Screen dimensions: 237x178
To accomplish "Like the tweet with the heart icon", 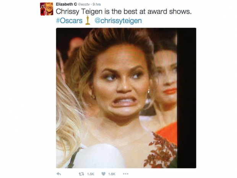I will [x=103, y=174].
